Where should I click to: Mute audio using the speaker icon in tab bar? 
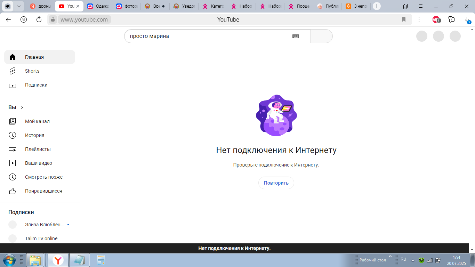8,6
